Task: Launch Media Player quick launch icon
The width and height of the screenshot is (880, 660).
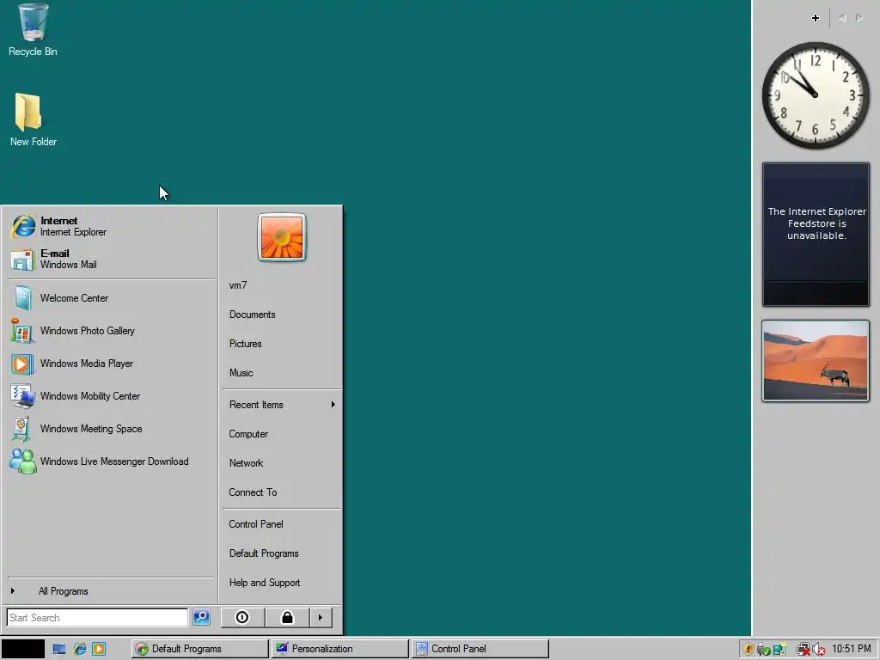Action: [99, 650]
